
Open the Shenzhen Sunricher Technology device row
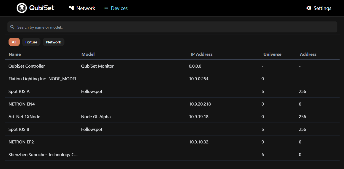pos(43,155)
